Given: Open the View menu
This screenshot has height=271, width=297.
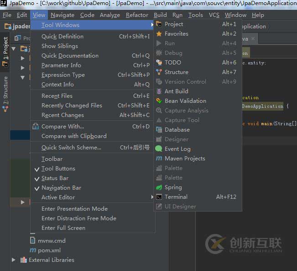Looking at the screenshot, I should tap(39, 15).
